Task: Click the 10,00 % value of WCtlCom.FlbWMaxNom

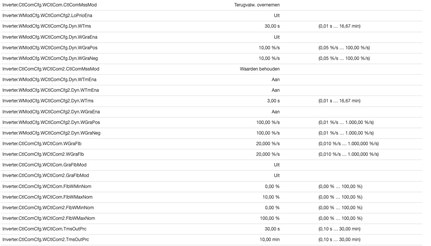Action: click(x=271, y=197)
